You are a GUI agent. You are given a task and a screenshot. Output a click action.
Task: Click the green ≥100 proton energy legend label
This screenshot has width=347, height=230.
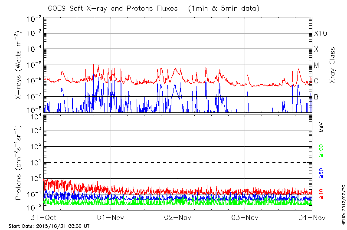321,151
